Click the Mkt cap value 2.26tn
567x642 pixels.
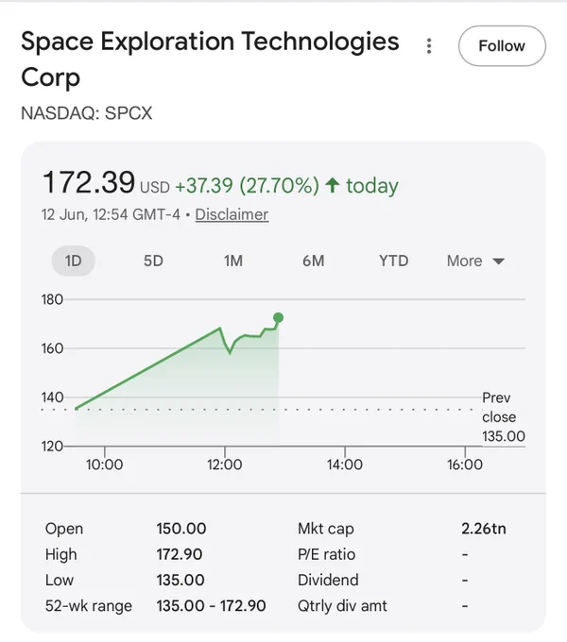[484, 529]
